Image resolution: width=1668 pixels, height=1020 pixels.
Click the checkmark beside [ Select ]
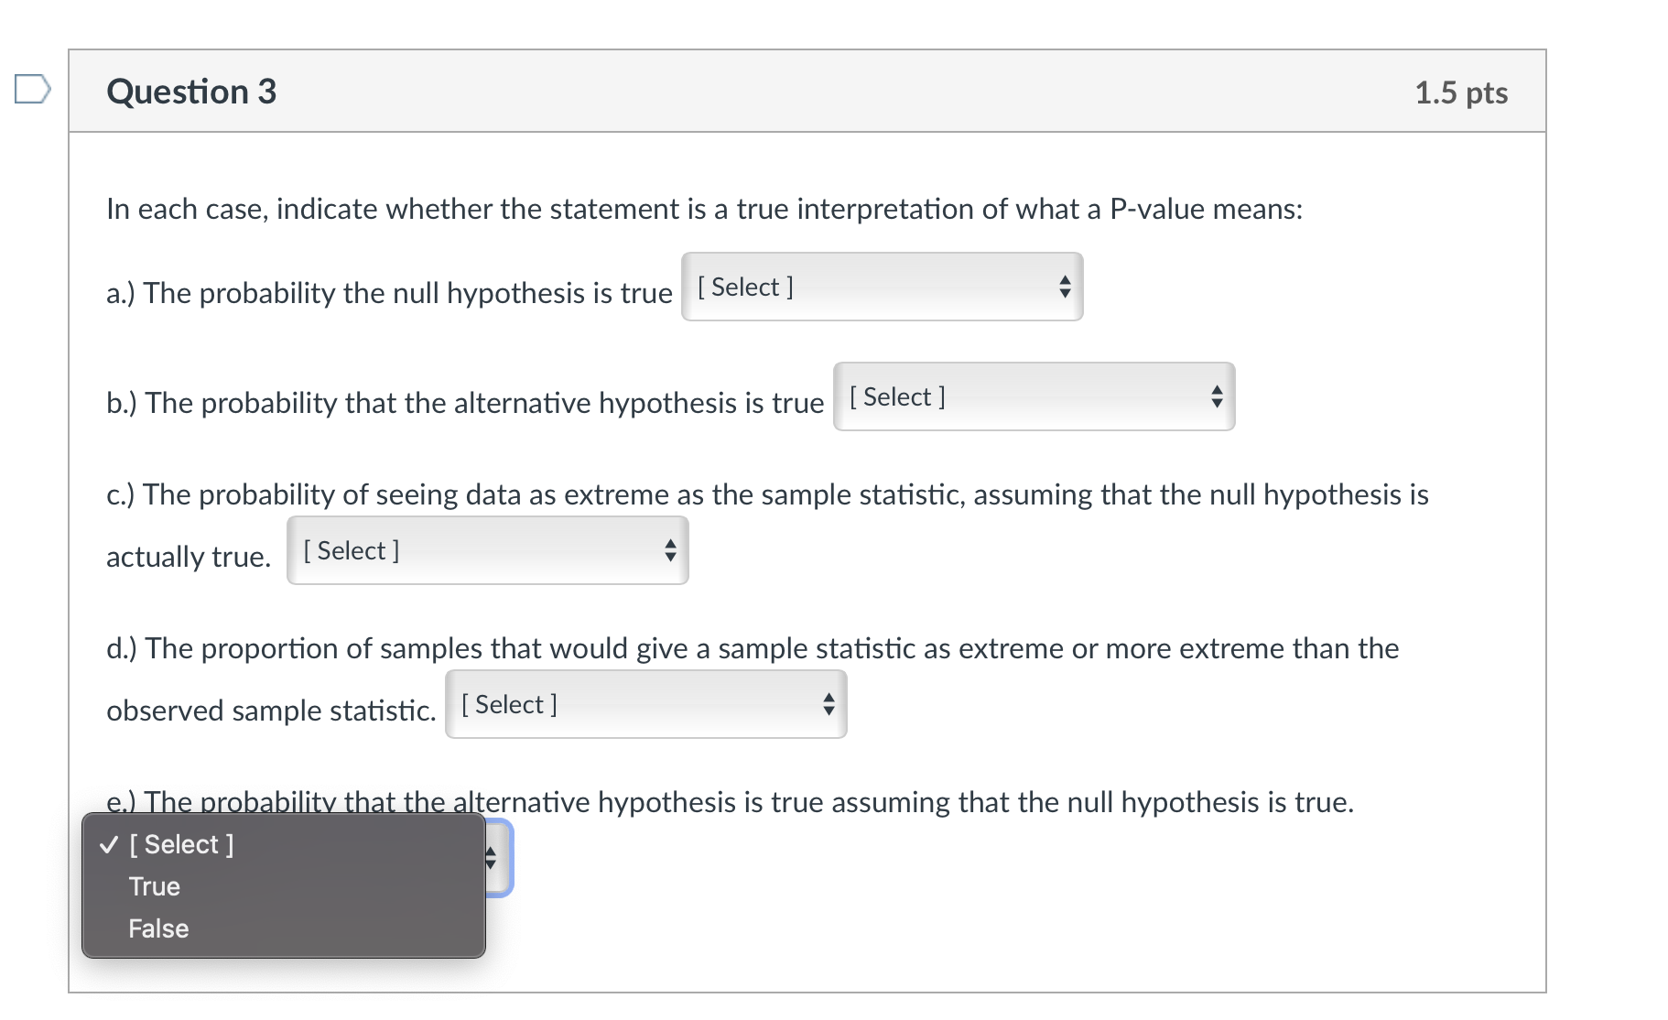click(x=109, y=843)
